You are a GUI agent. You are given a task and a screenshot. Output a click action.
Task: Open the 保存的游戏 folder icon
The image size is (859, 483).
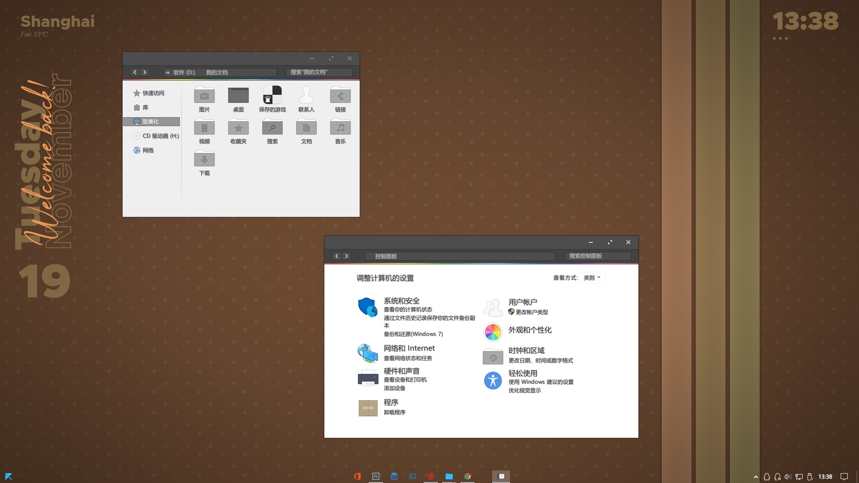click(272, 95)
